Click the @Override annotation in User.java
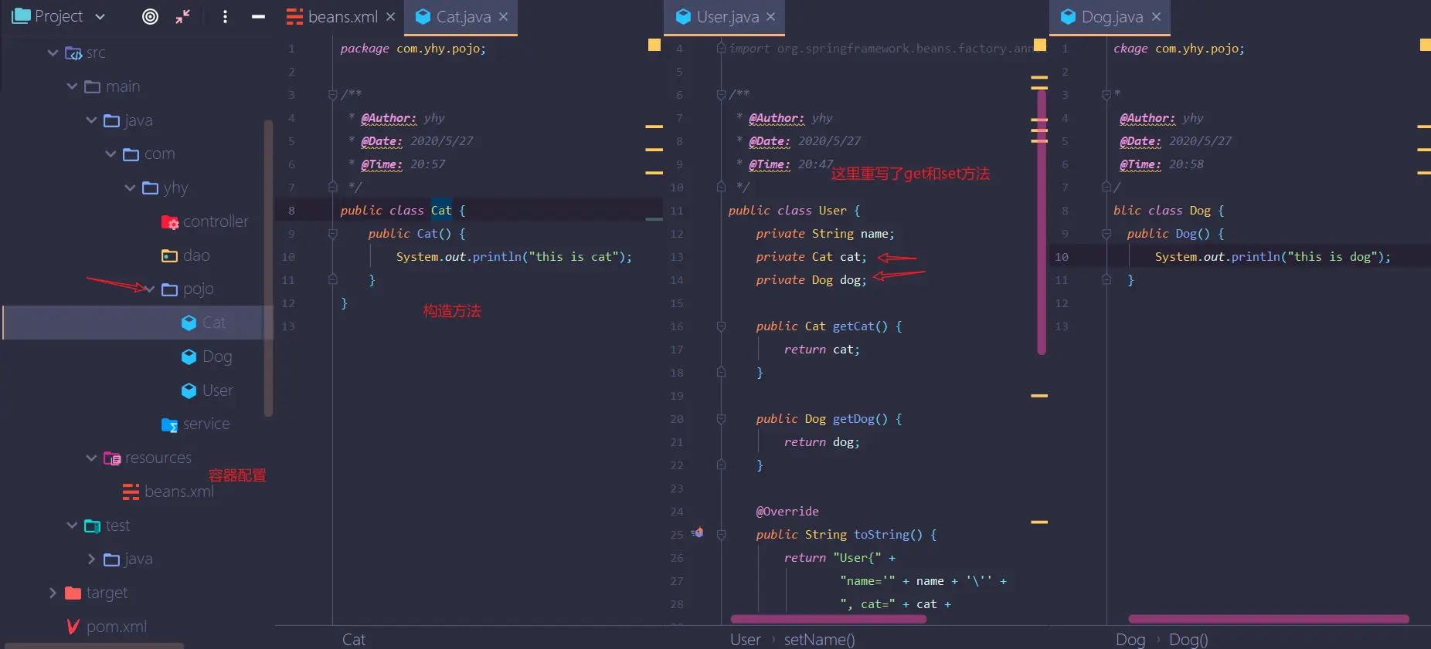The height and width of the screenshot is (649, 1431). pyautogui.click(x=787, y=512)
